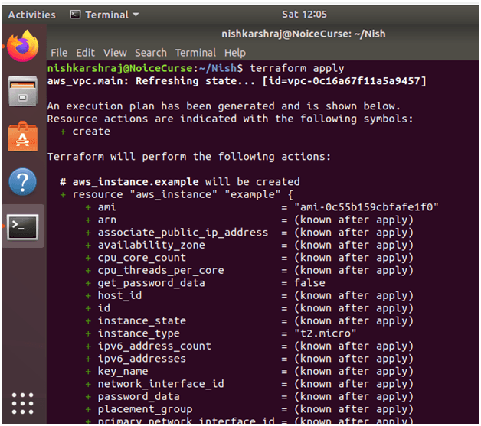Launch Ubuntu Software from the dock
The image size is (481, 426).
click(x=22, y=136)
